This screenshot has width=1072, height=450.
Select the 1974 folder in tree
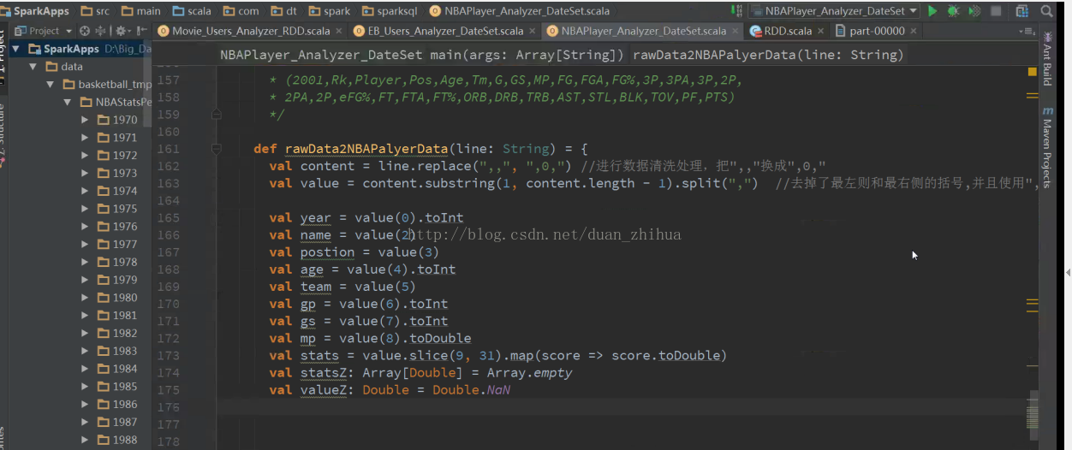(x=117, y=191)
